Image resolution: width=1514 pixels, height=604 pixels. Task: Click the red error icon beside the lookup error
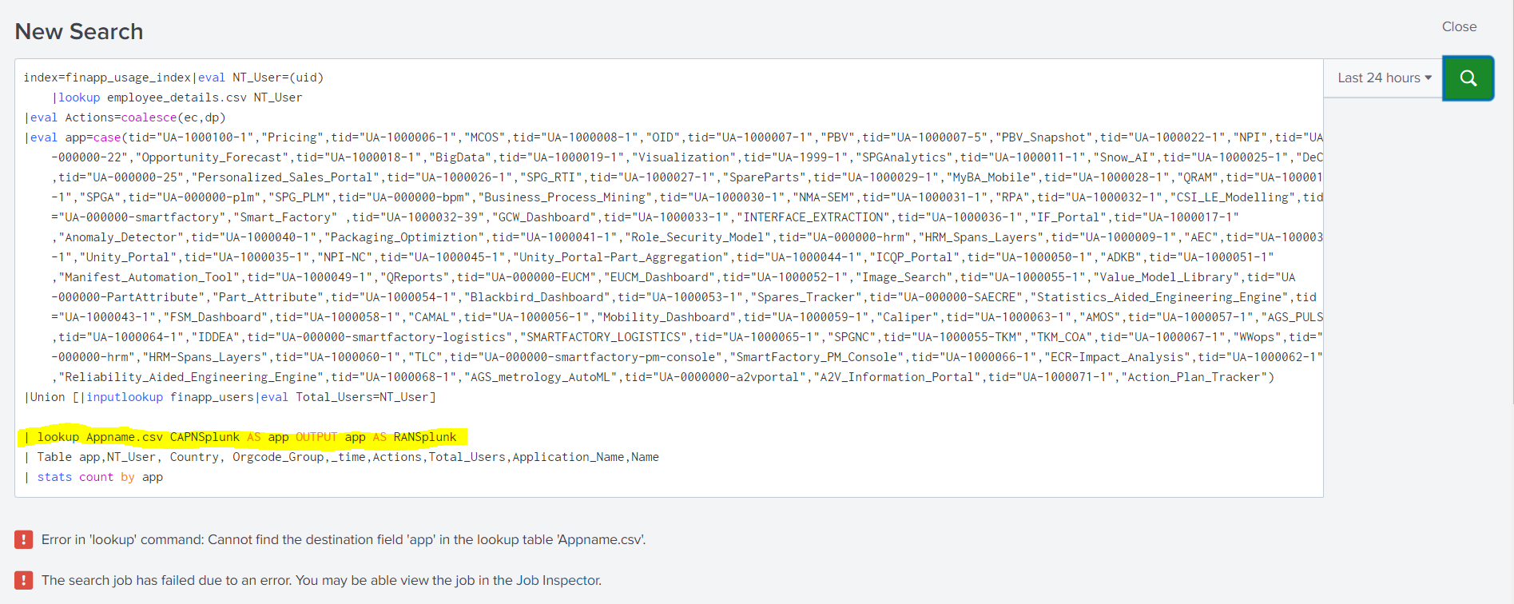(24, 540)
